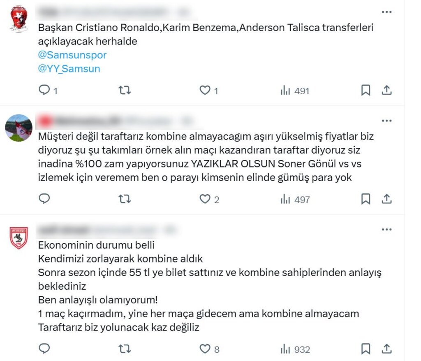421x361 pixels.
Task: Share the tweet with 497 views
Action: 386,199
